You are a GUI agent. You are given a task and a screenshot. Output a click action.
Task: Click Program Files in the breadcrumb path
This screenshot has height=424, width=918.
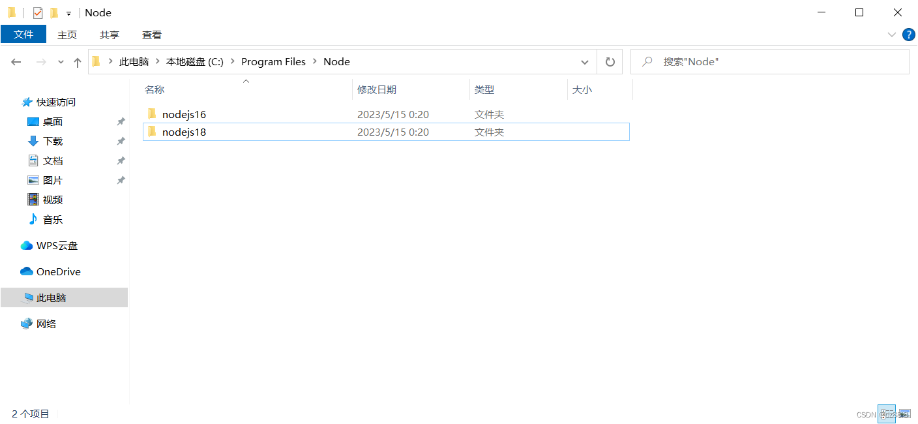coord(273,61)
